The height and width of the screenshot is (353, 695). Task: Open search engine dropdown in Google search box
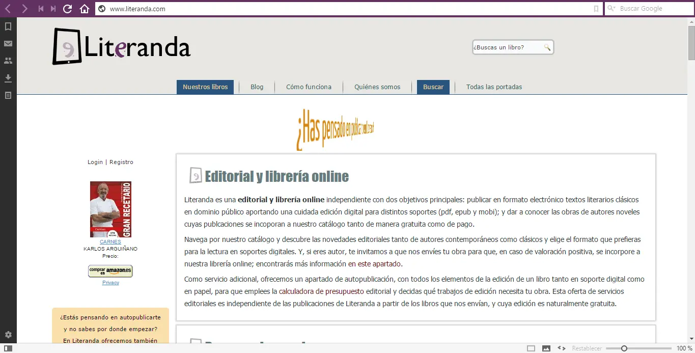pos(611,9)
